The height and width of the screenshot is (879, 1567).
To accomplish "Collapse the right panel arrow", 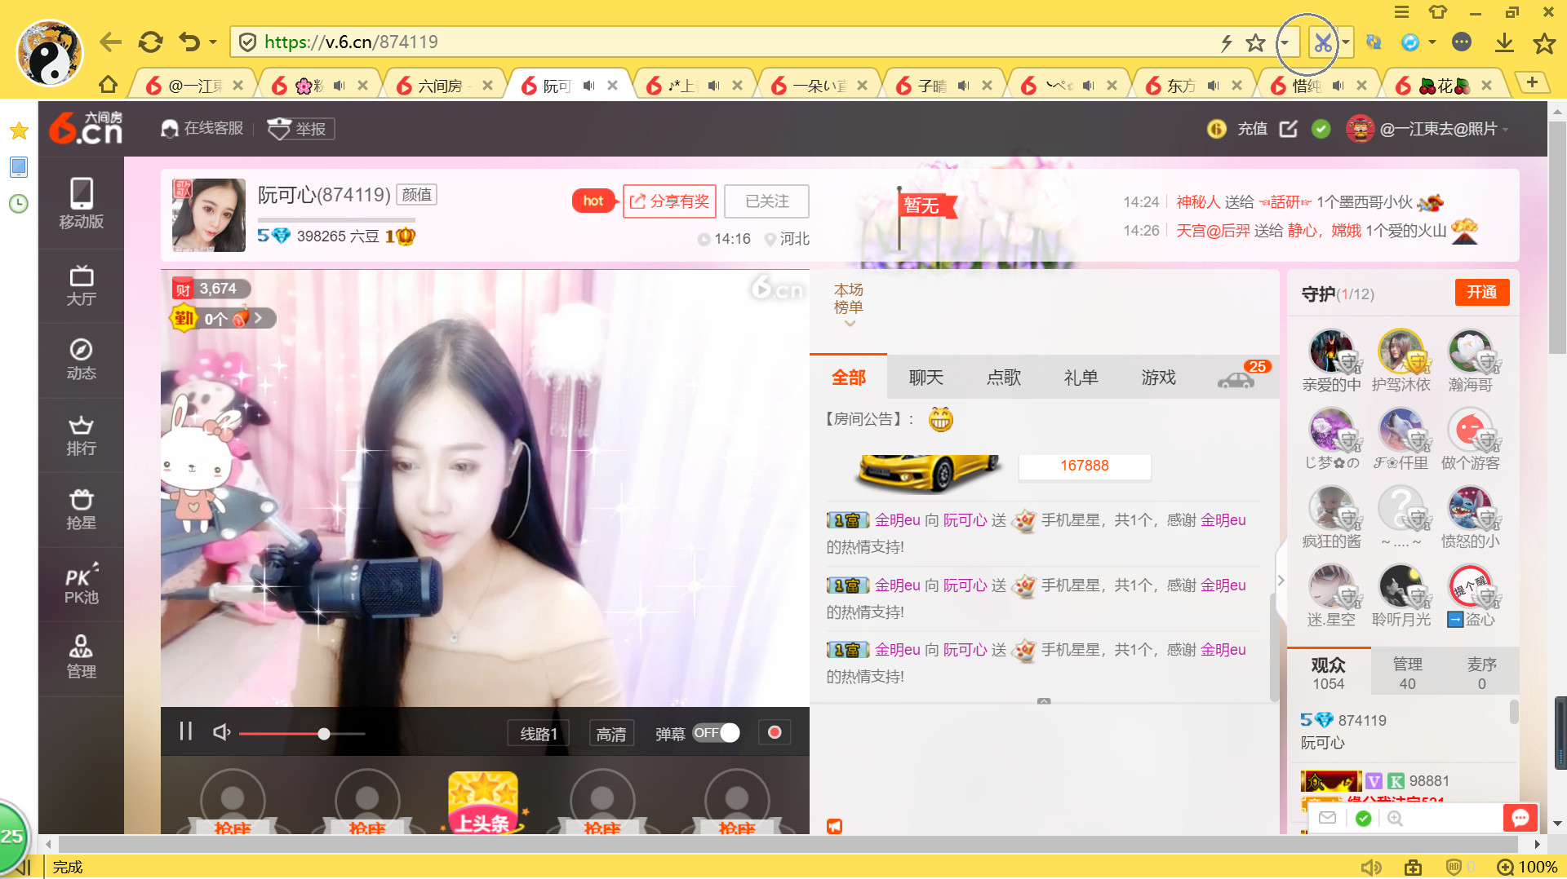I will 1281,581.
